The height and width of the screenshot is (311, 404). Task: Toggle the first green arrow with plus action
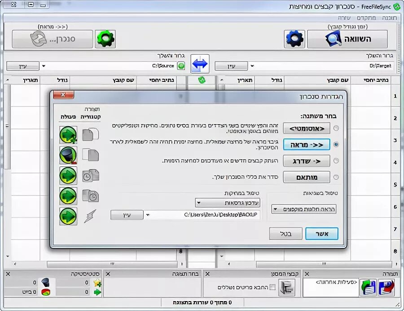[x=68, y=135]
